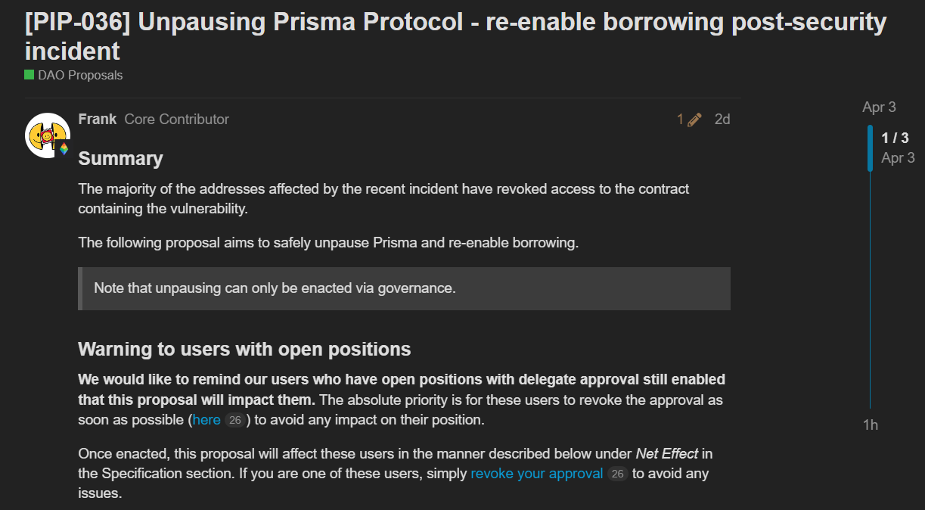Click the edit count "1" beside the pencil
Viewport: 925px width, 510px height.
tap(678, 119)
